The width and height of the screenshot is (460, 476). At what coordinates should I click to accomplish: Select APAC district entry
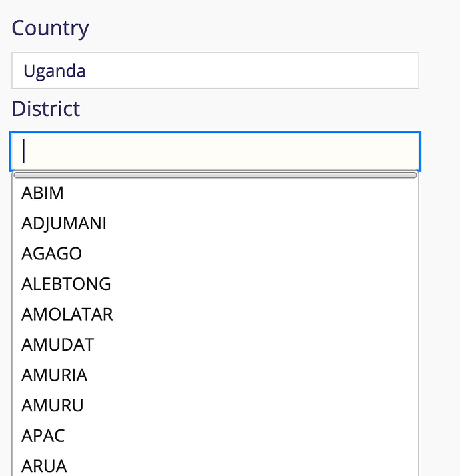click(215, 435)
